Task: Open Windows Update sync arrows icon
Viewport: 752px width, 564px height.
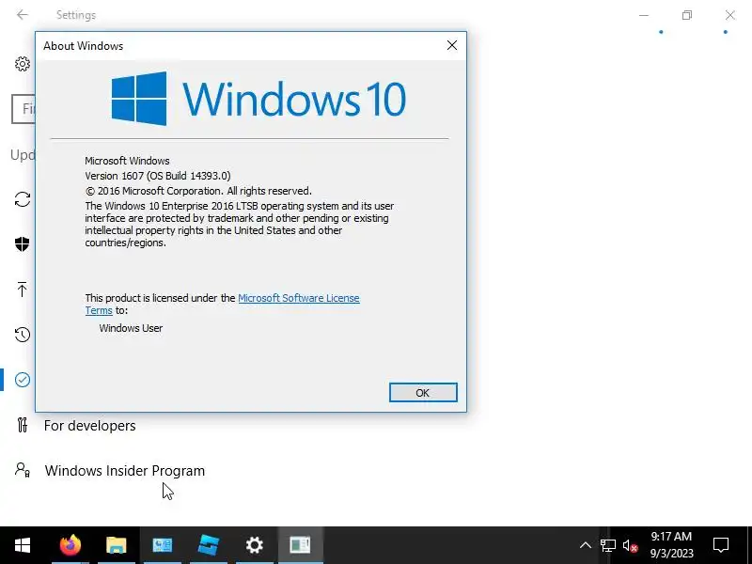Action: click(x=22, y=199)
